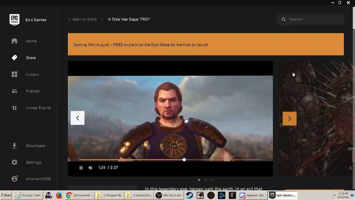Click the Unreal Engine logo icon

[14, 107]
